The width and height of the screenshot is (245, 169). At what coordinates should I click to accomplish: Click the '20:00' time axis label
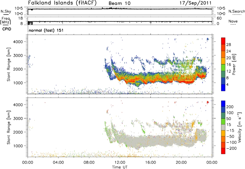tap(181, 163)
